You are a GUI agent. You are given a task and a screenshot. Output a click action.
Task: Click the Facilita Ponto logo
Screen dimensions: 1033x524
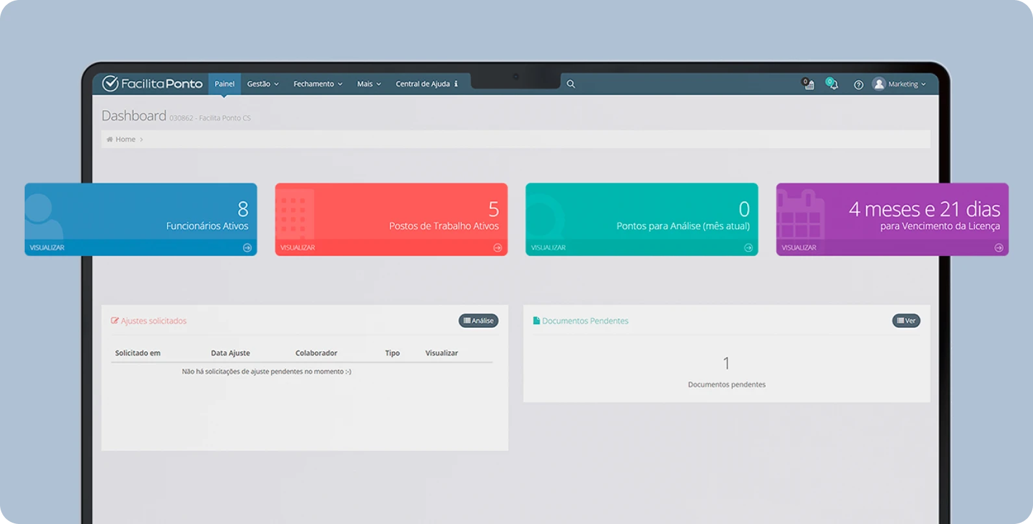(x=153, y=84)
